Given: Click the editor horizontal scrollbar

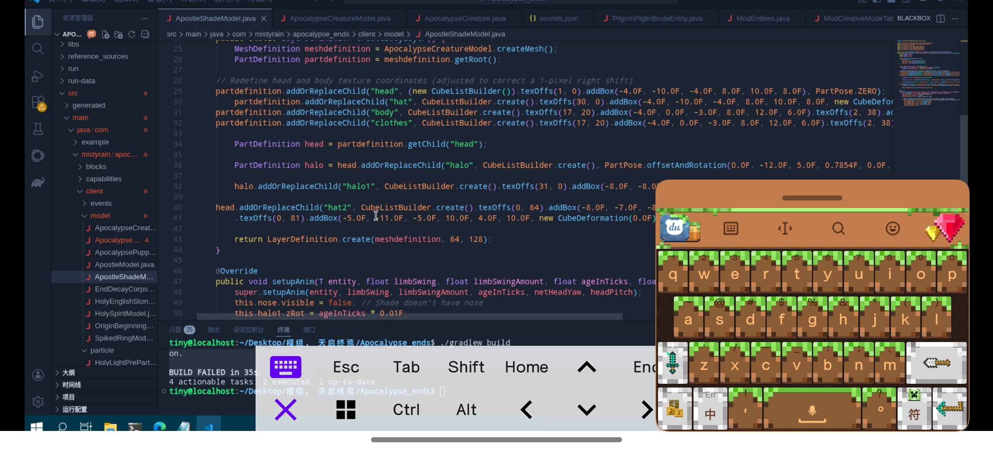Looking at the screenshot, I should tap(409, 317).
